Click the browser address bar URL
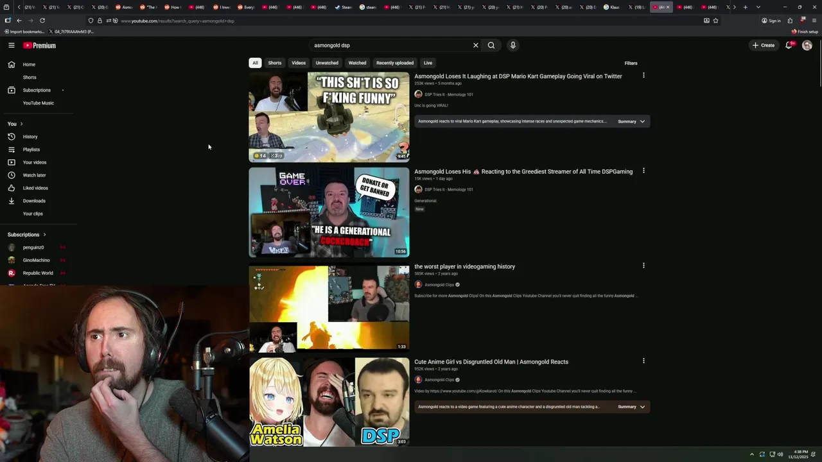This screenshot has width=822, height=462. [x=177, y=21]
